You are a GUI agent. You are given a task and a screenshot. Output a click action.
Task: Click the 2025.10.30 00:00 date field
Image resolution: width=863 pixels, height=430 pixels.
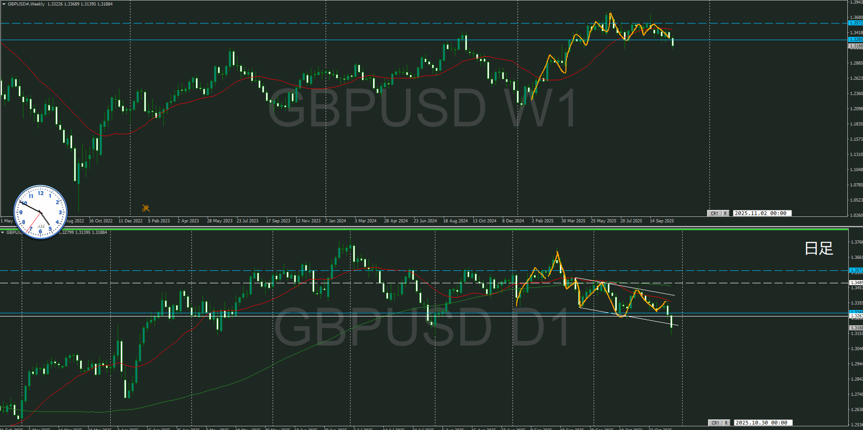coord(763,423)
